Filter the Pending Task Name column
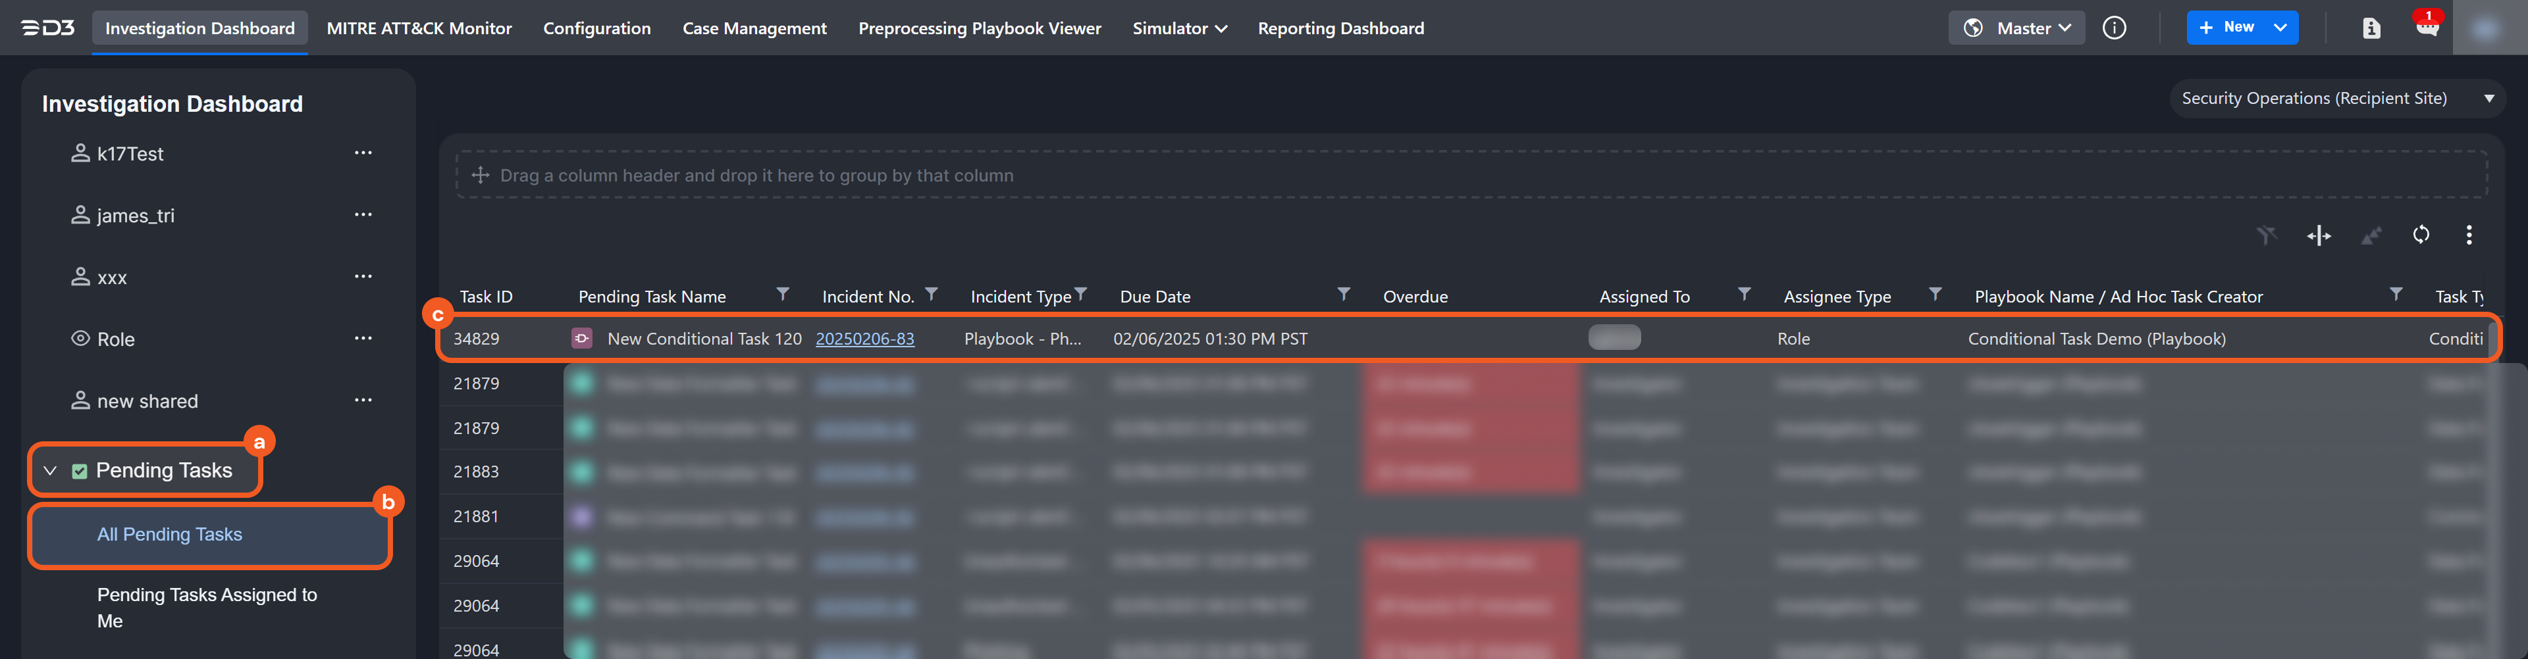The height and width of the screenshot is (659, 2528). tap(782, 294)
